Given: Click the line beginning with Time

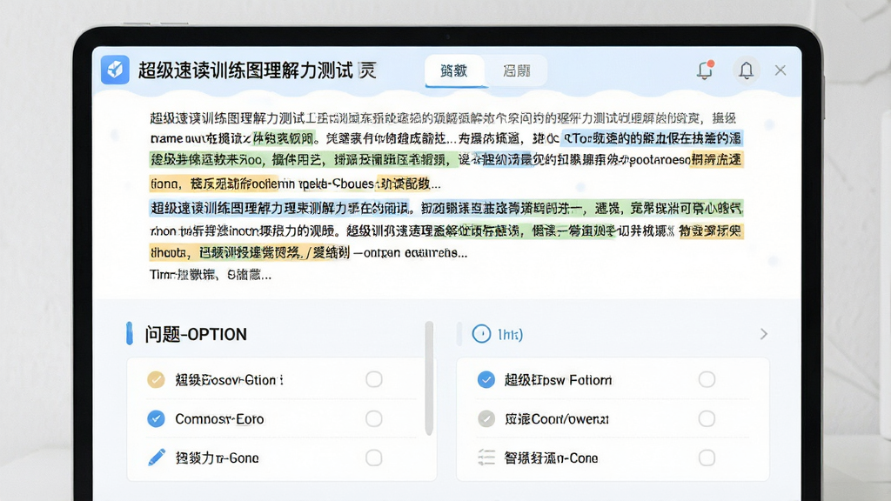Looking at the screenshot, I should click(x=211, y=275).
